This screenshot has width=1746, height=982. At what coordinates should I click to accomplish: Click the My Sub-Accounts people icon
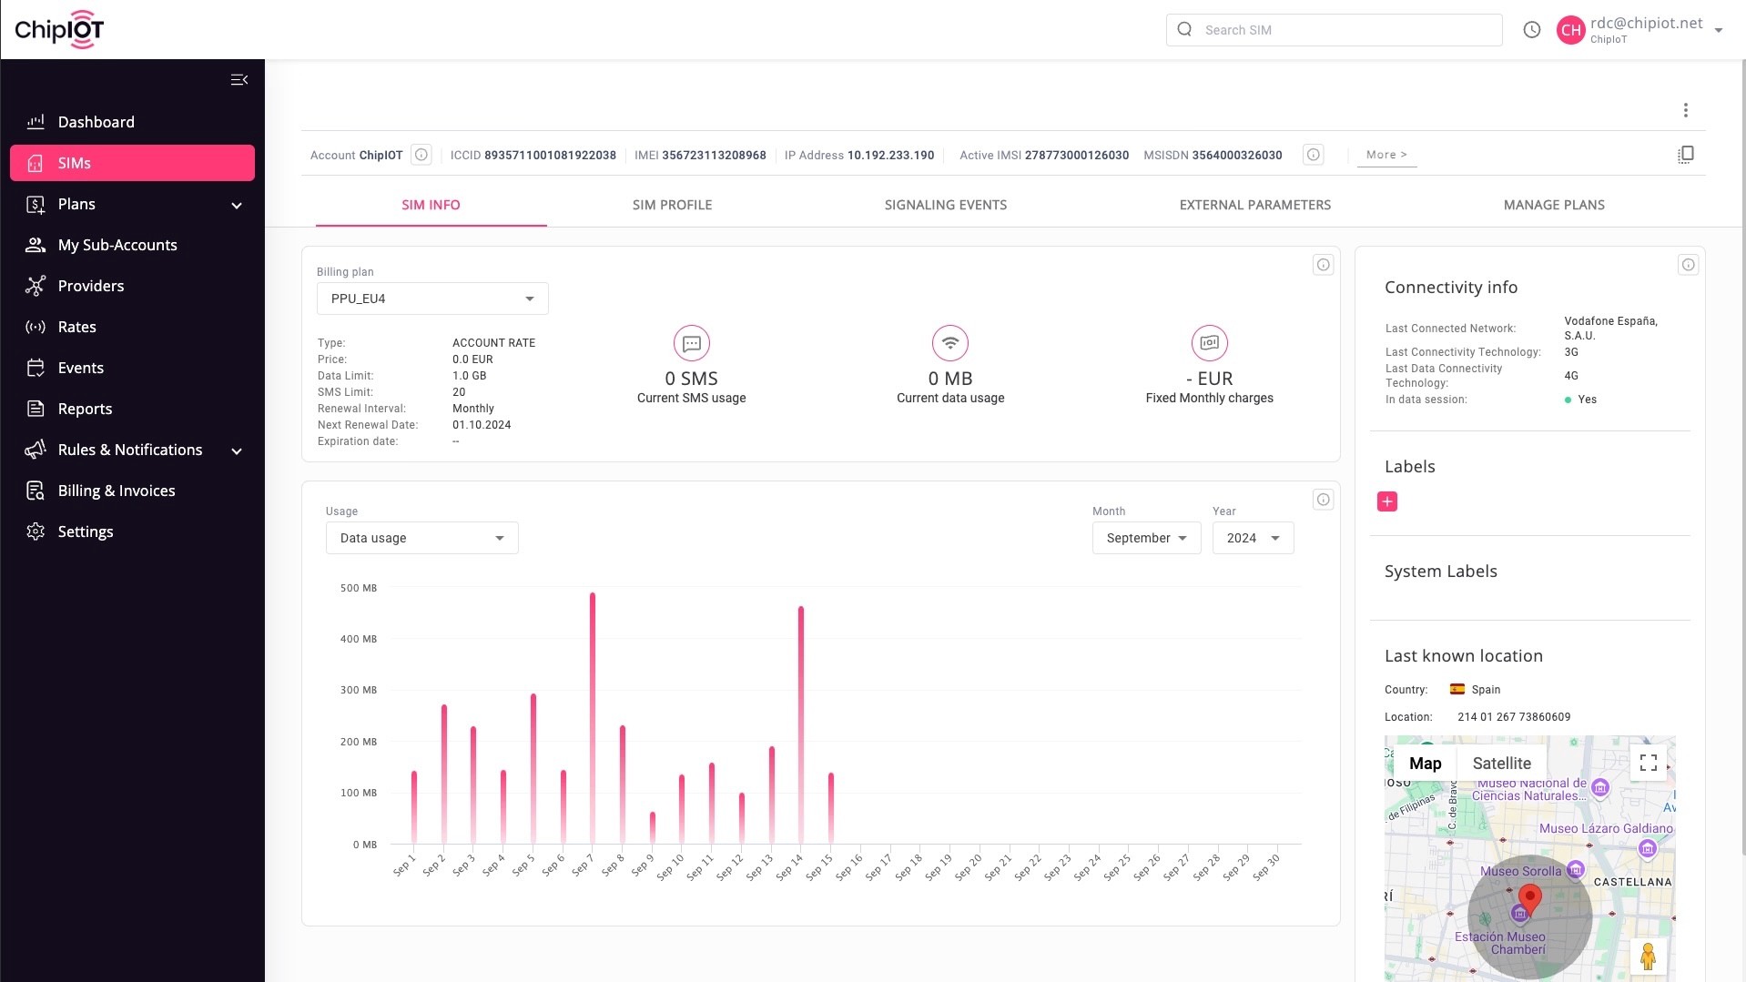(36, 245)
